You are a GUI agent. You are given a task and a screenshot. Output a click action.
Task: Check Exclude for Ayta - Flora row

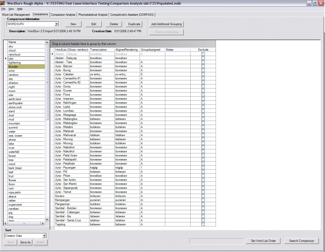pyautogui.click(x=203, y=95)
